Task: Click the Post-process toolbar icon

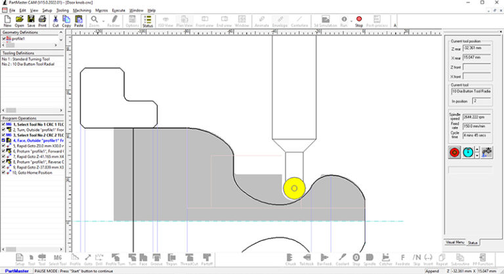Action: pyautogui.click(x=377, y=21)
